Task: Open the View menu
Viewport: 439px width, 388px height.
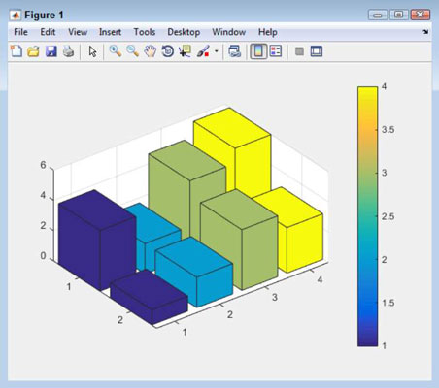Action: (x=78, y=32)
